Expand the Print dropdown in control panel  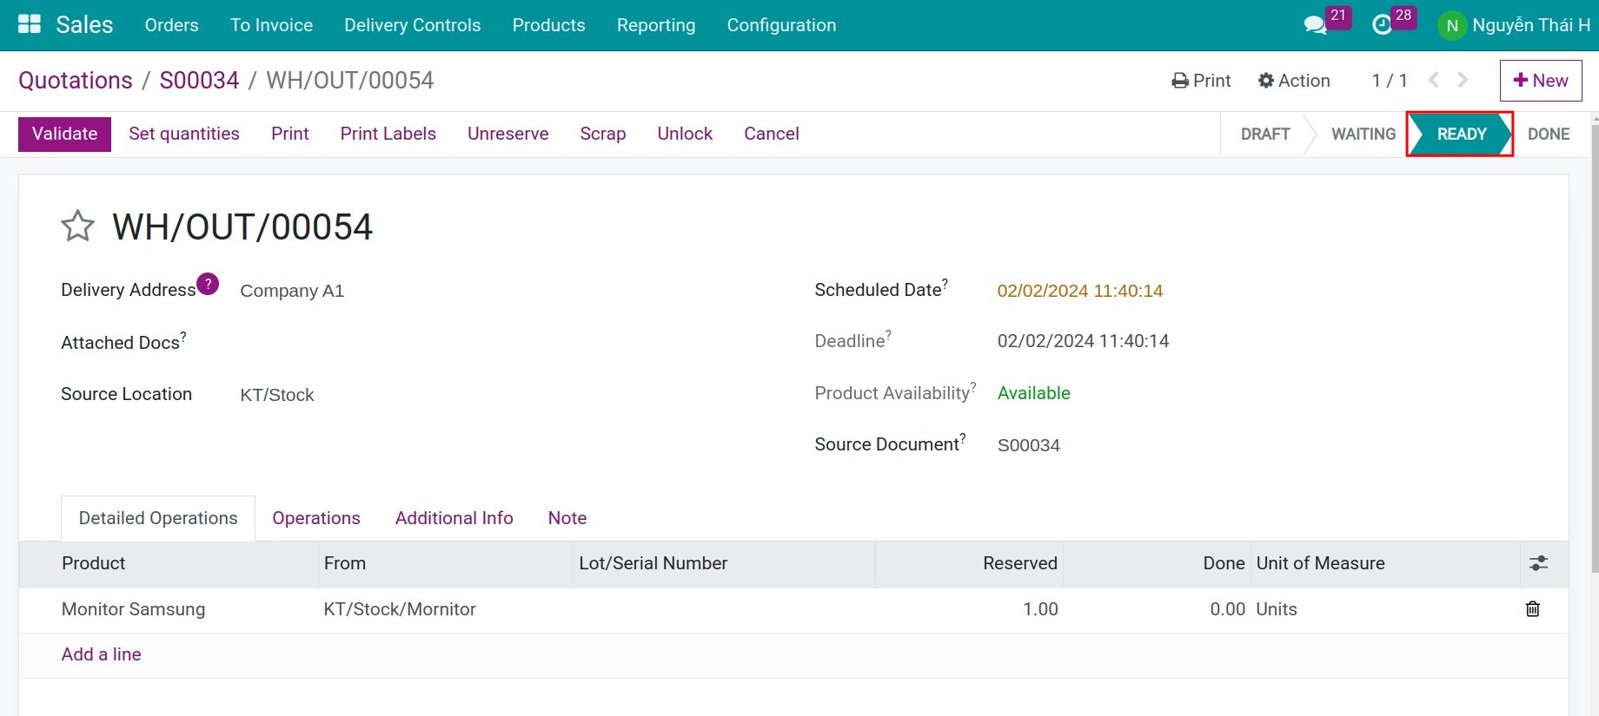pyautogui.click(x=1201, y=81)
